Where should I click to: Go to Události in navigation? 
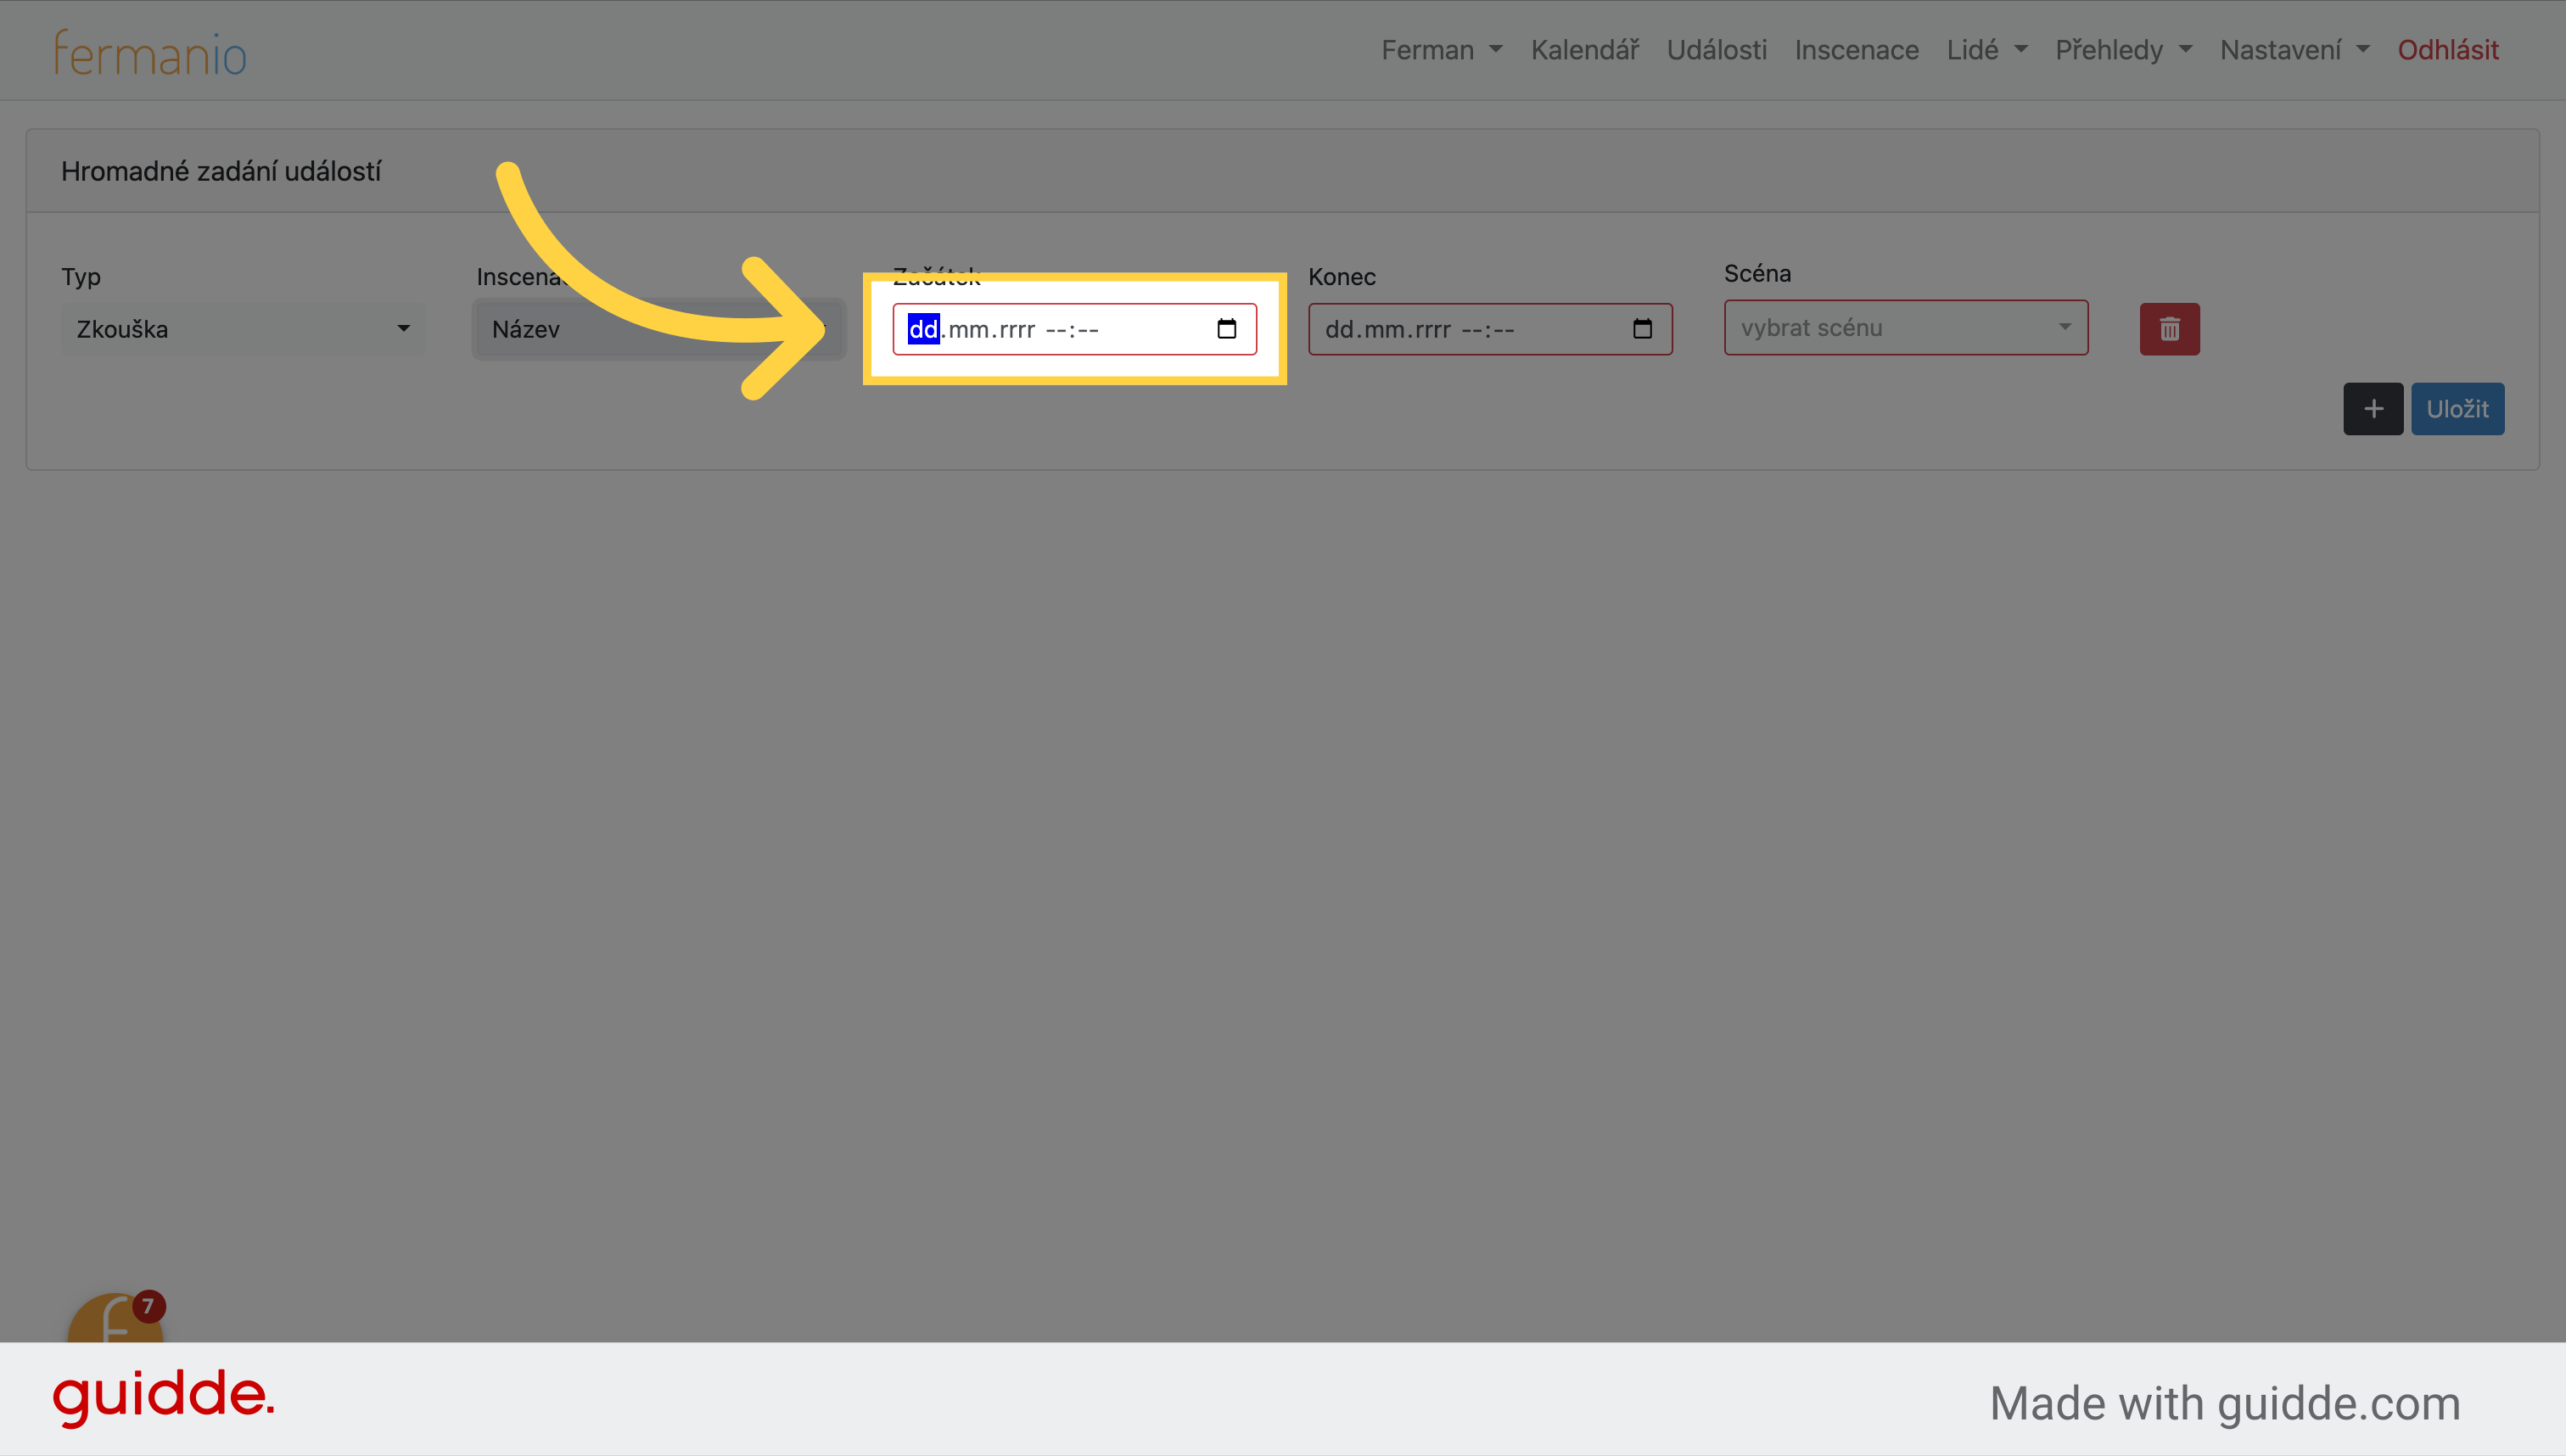(x=1716, y=50)
